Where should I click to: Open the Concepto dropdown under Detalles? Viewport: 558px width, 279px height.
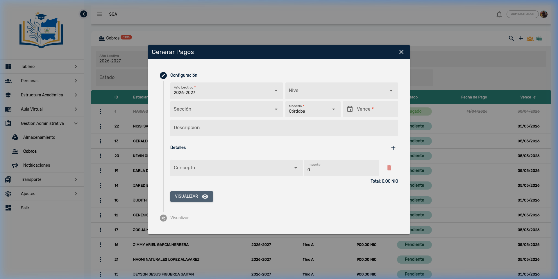(296, 168)
